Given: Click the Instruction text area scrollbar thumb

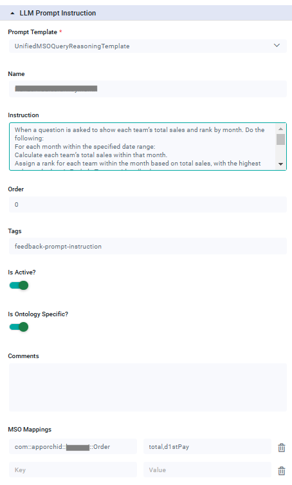Looking at the screenshot, I should 280,139.
